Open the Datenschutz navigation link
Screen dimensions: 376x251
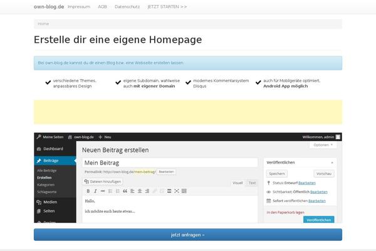tap(127, 7)
